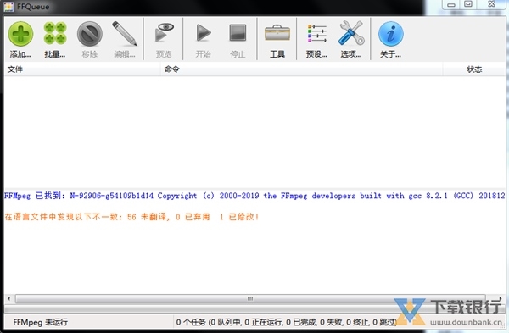
Task: Maximize the FFQueue window
Action: 468,4
